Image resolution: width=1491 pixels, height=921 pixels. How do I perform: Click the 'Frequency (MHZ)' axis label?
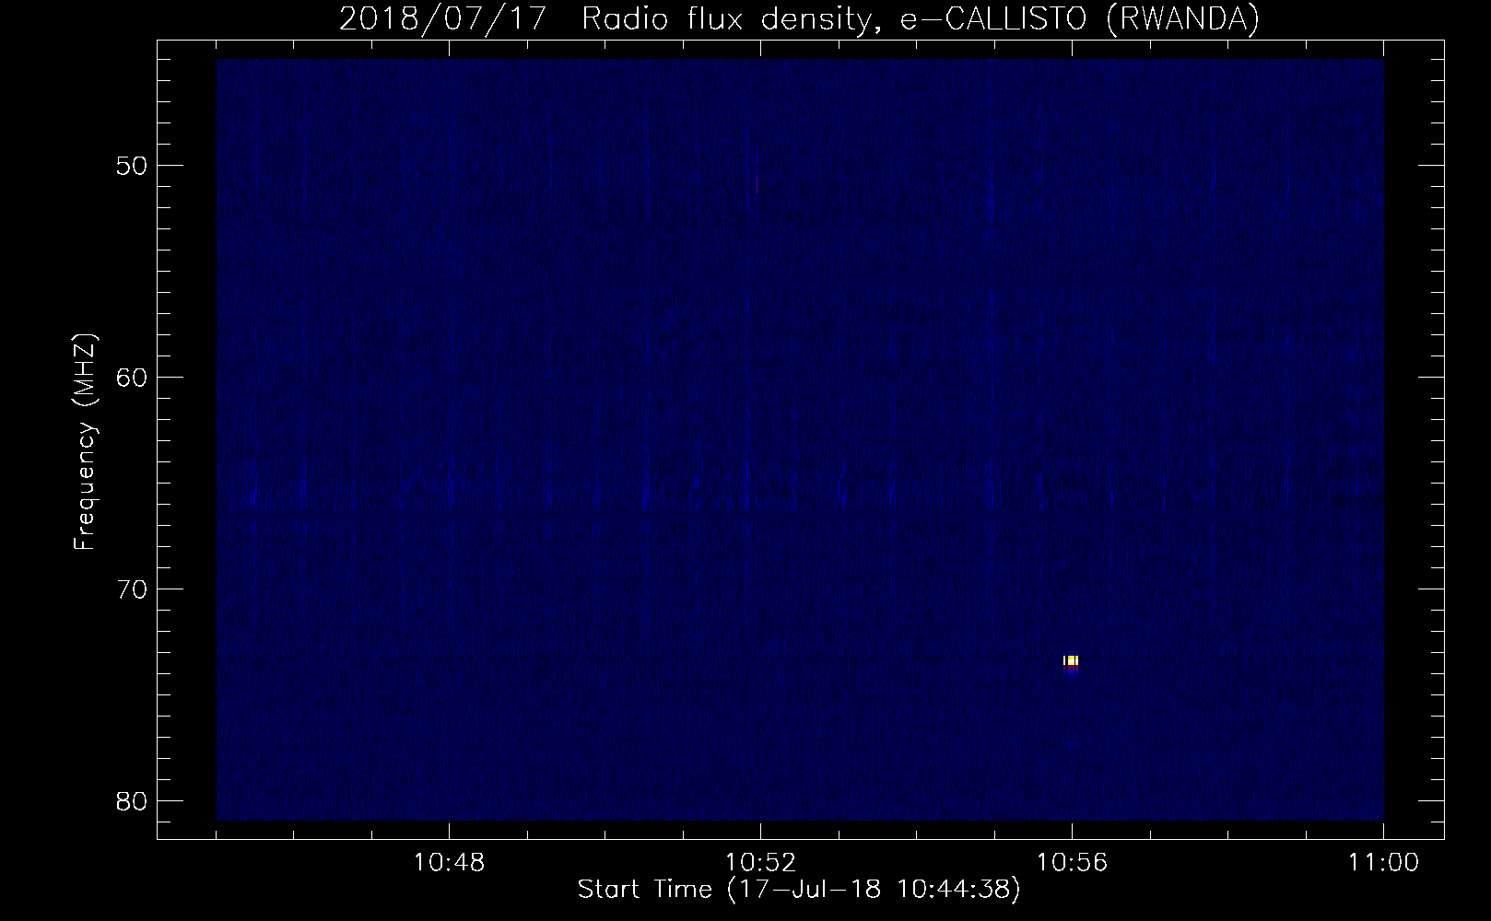tap(86, 442)
